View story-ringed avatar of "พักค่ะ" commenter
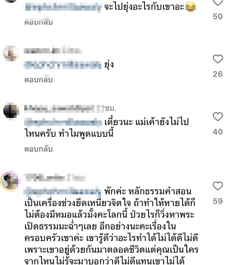236x265 pixels. (10, 181)
